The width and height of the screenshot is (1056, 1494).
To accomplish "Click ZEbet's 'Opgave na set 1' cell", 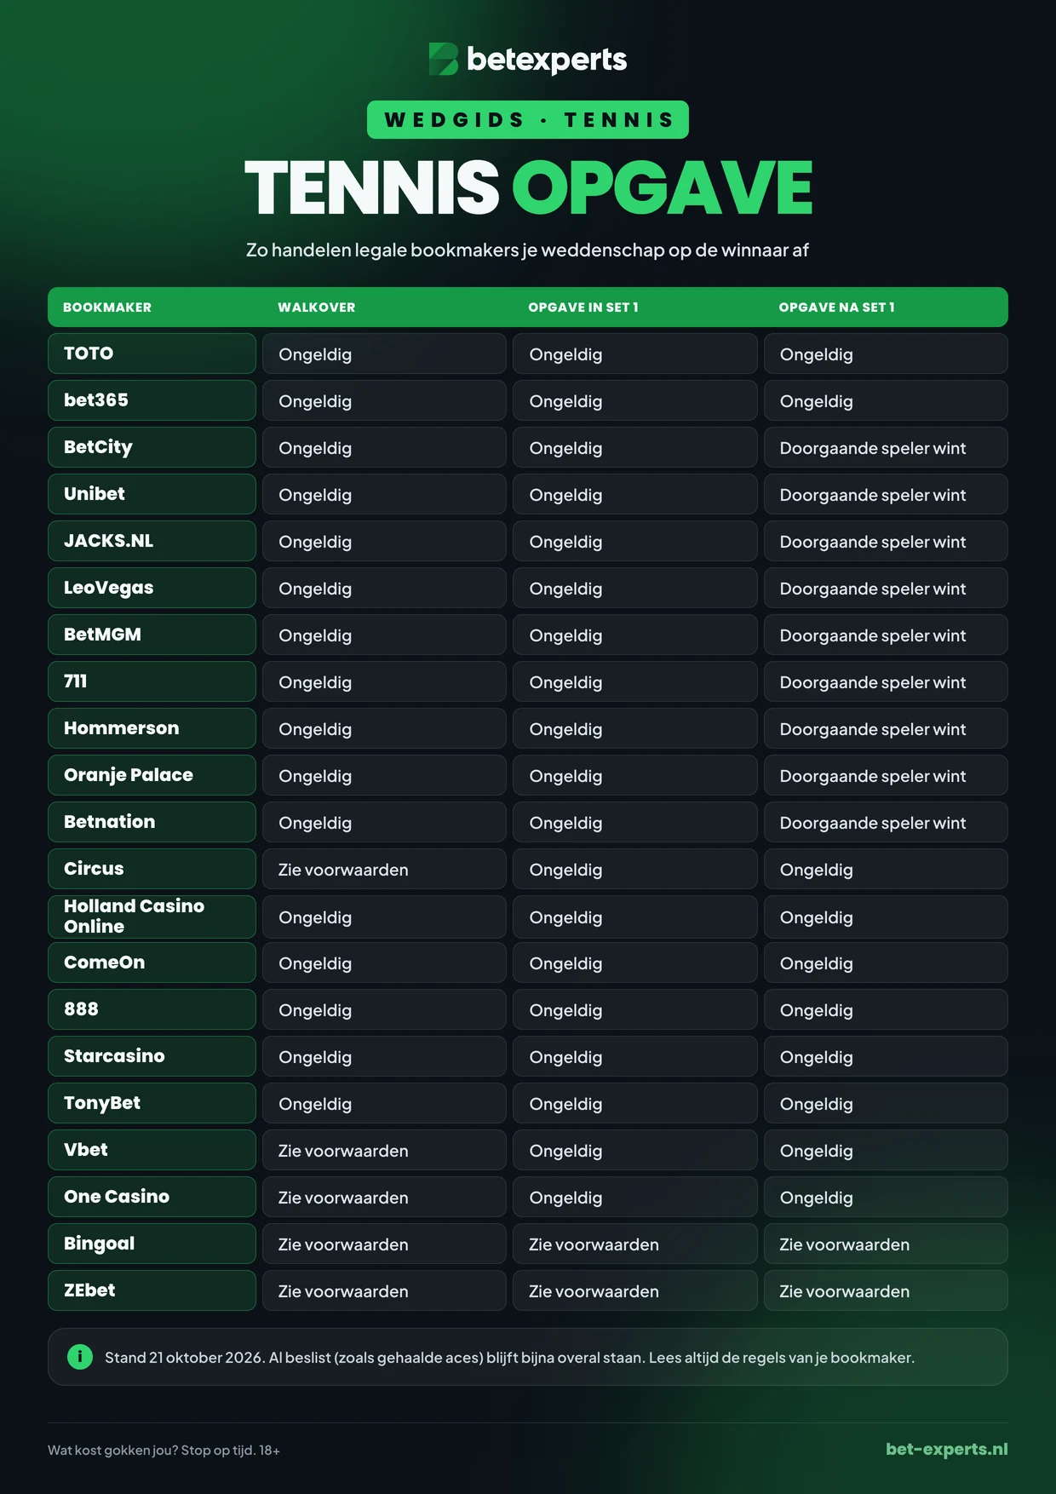I will point(886,1290).
